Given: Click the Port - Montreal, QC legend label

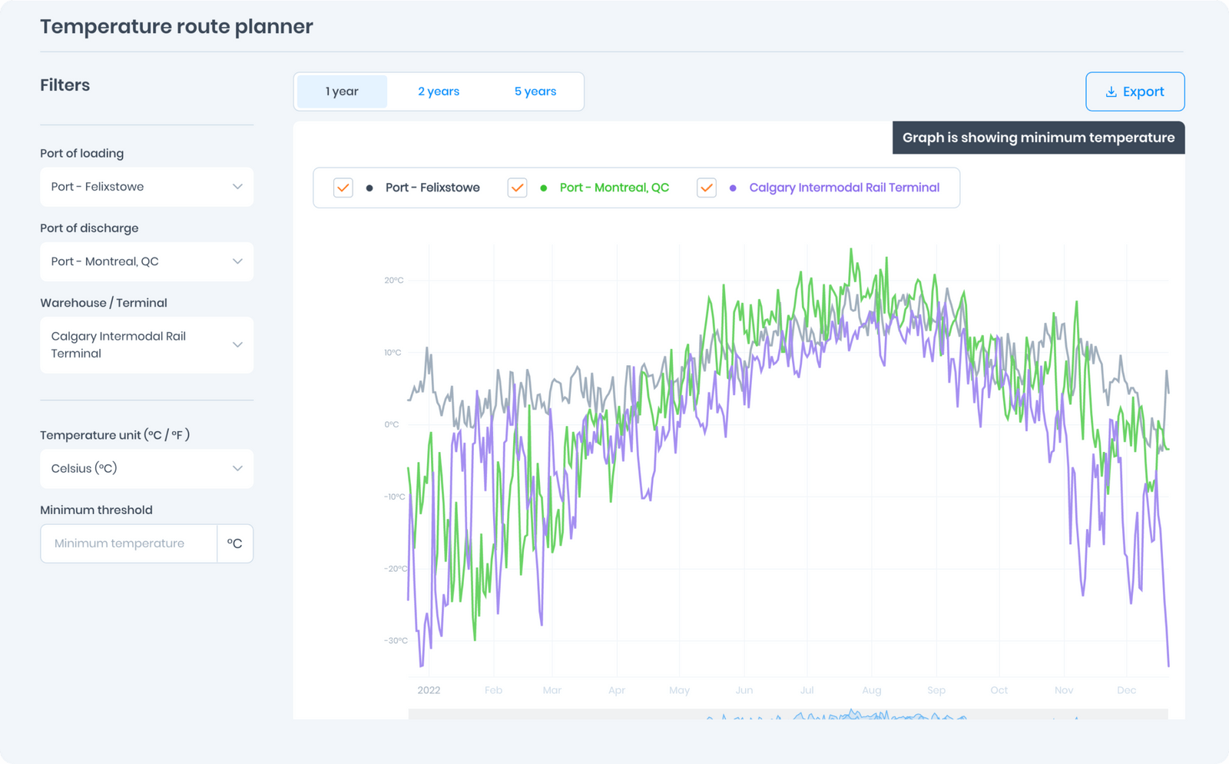Looking at the screenshot, I should coord(614,187).
